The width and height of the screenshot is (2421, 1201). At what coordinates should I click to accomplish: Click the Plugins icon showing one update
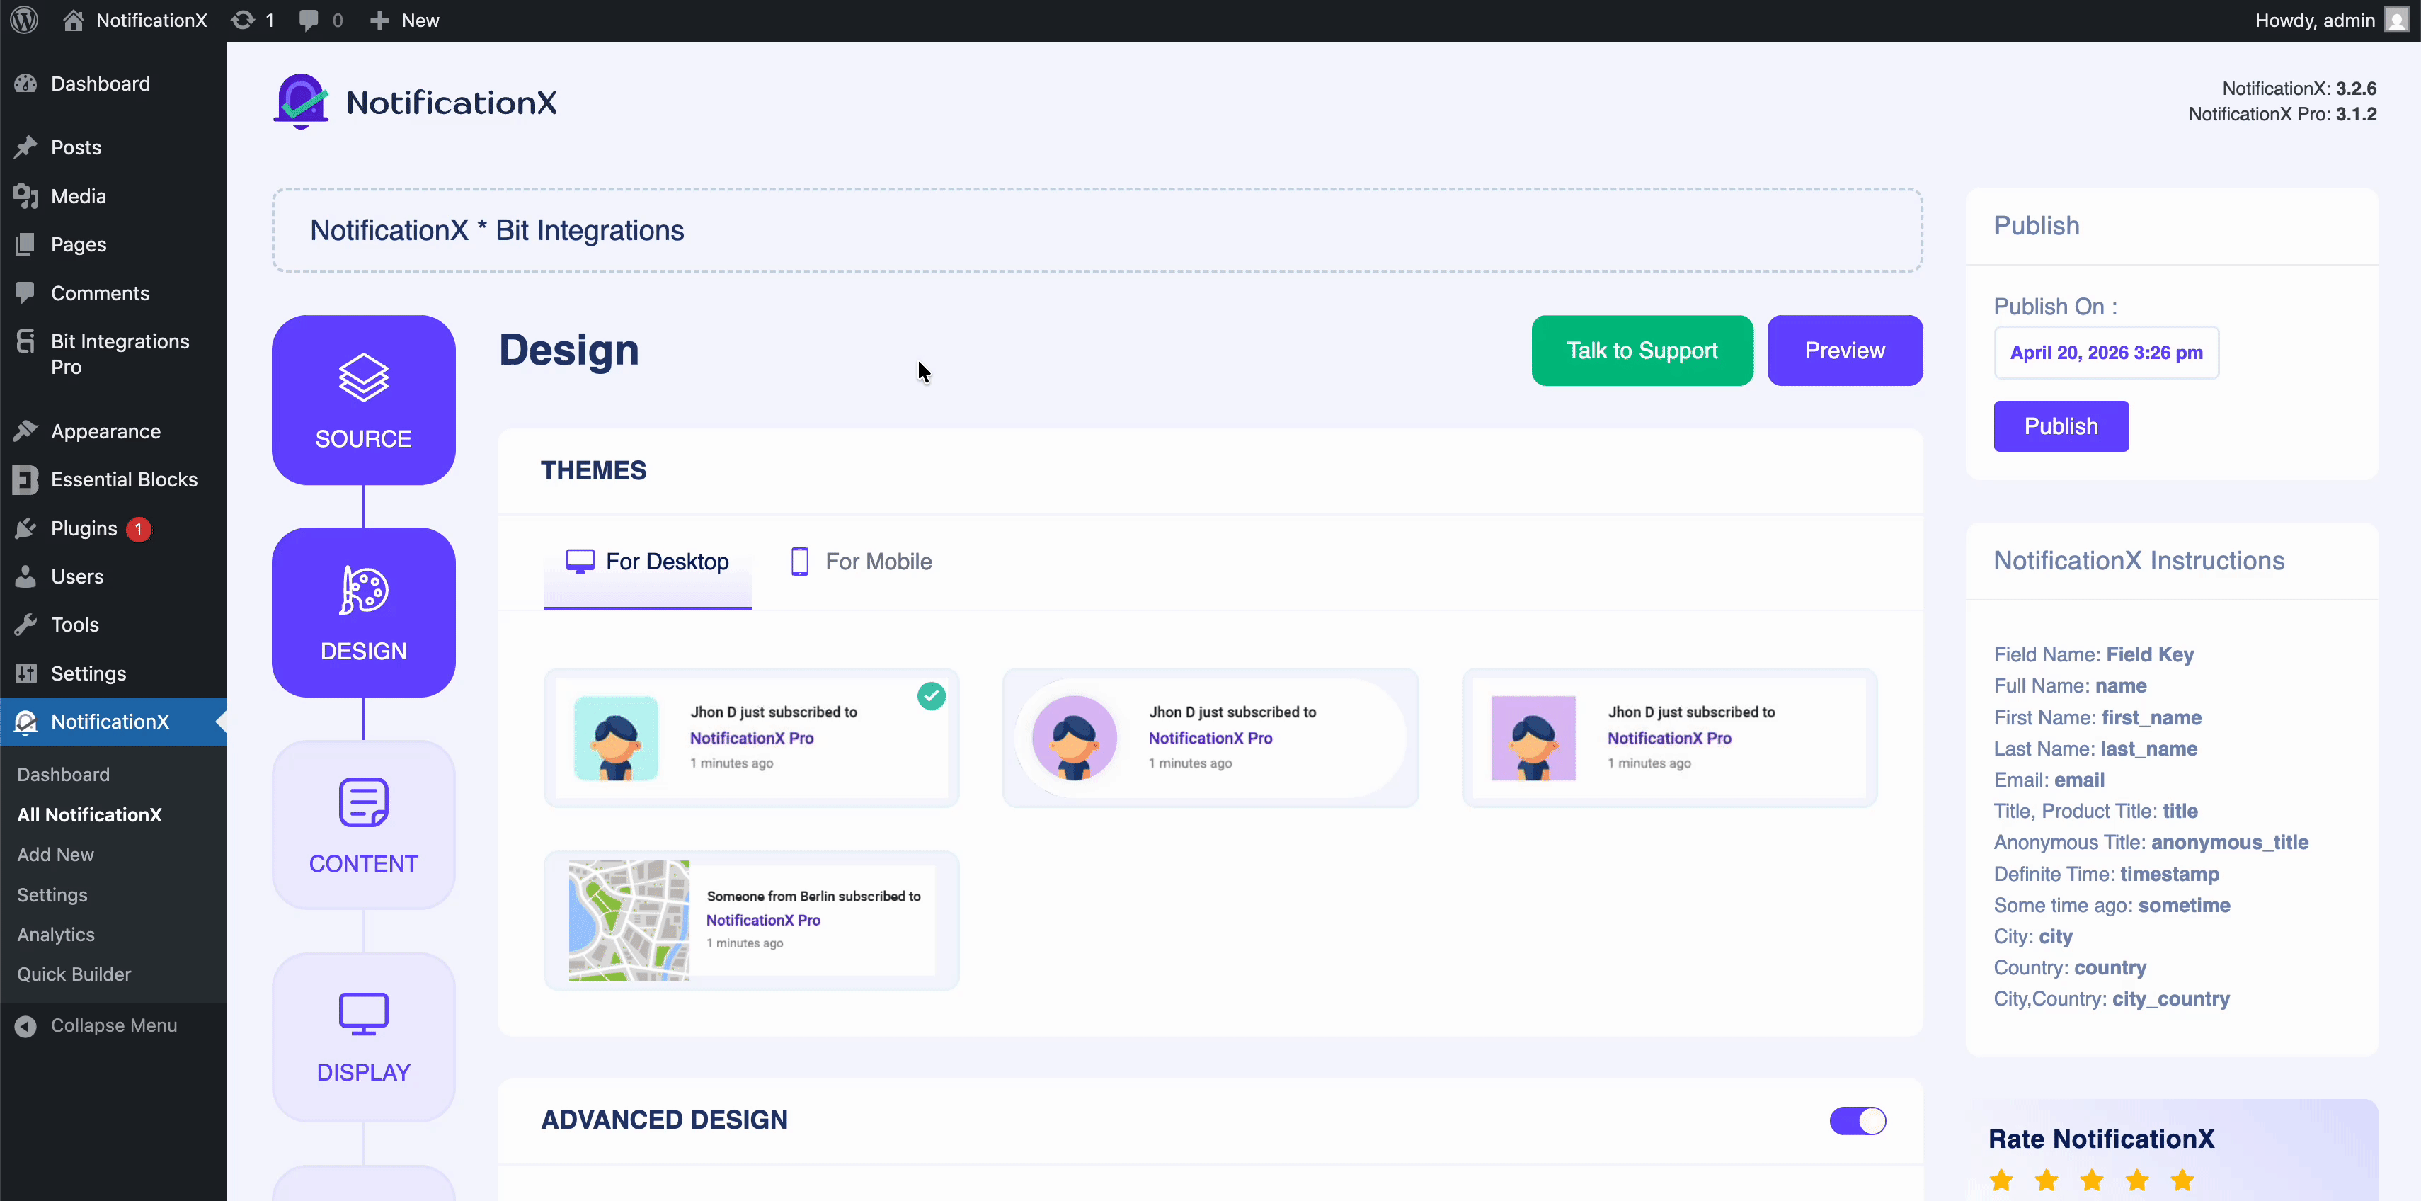click(26, 528)
